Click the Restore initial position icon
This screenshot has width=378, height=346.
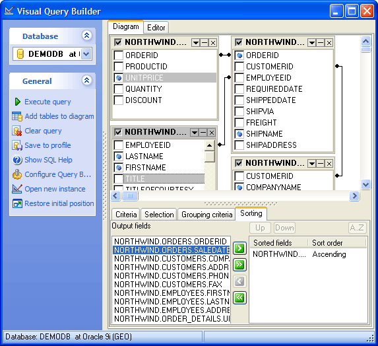(17, 203)
